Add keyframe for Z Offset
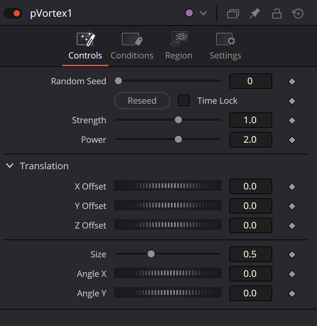Image resolution: width=317 pixels, height=326 pixels. (x=292, y=226)
